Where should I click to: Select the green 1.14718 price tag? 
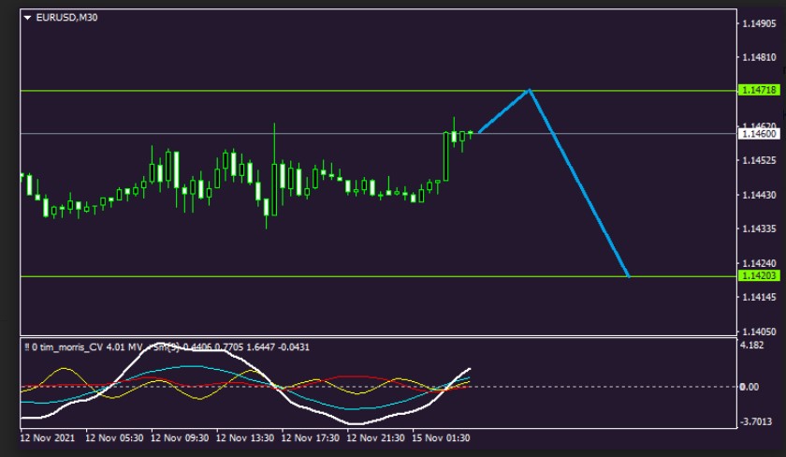click(x=758, y=91)
